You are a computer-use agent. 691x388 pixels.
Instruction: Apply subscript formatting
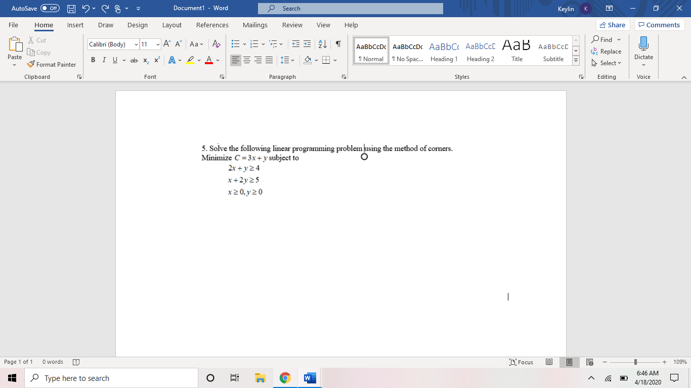(x=145, y=60)
